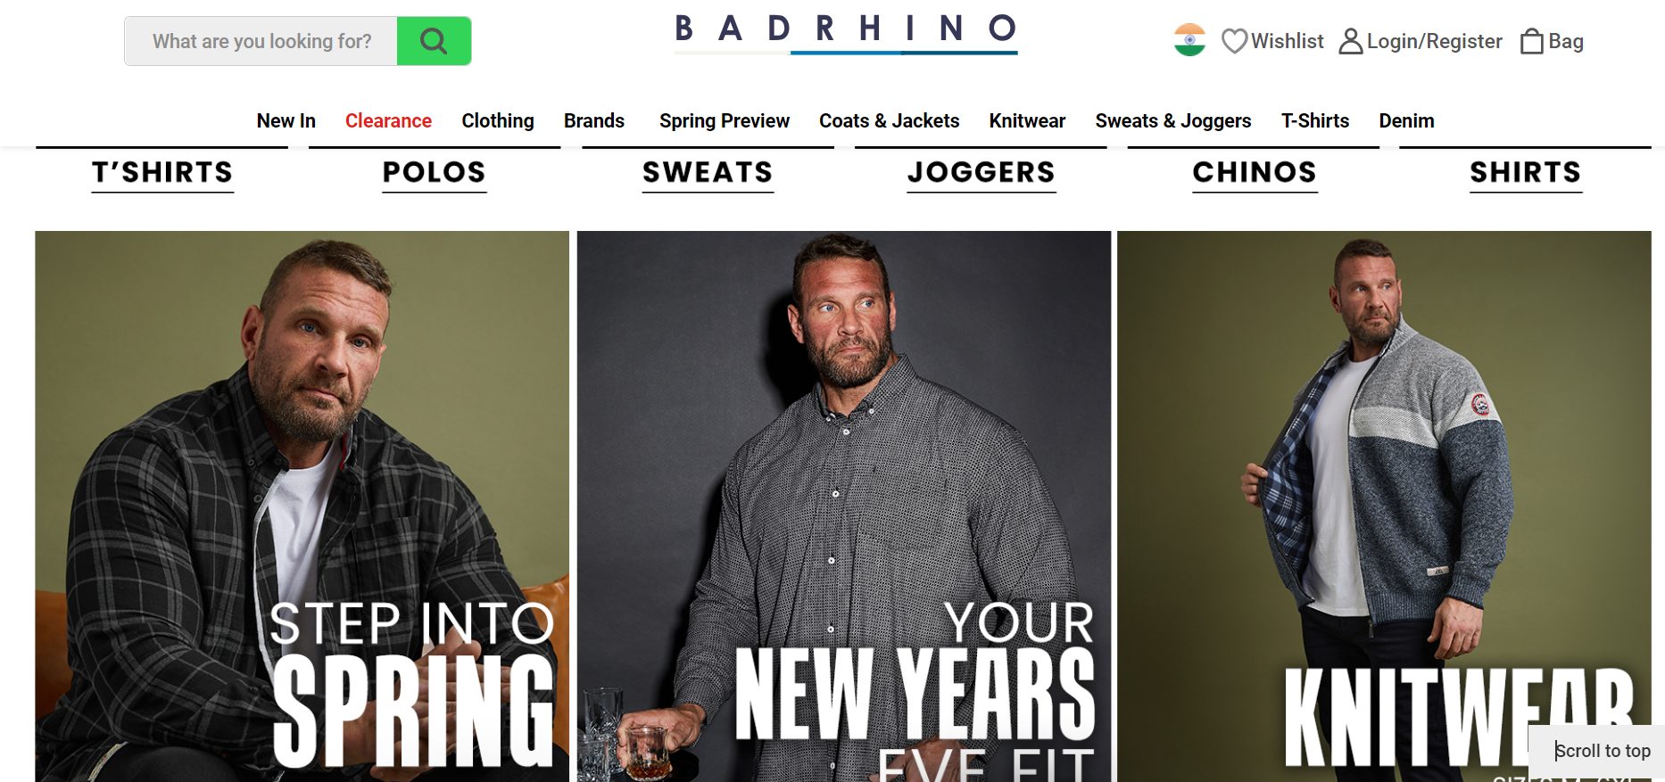Click the green search magnifier button
The width and height of the screenshot is (1665, 782).
pos(434,41)
